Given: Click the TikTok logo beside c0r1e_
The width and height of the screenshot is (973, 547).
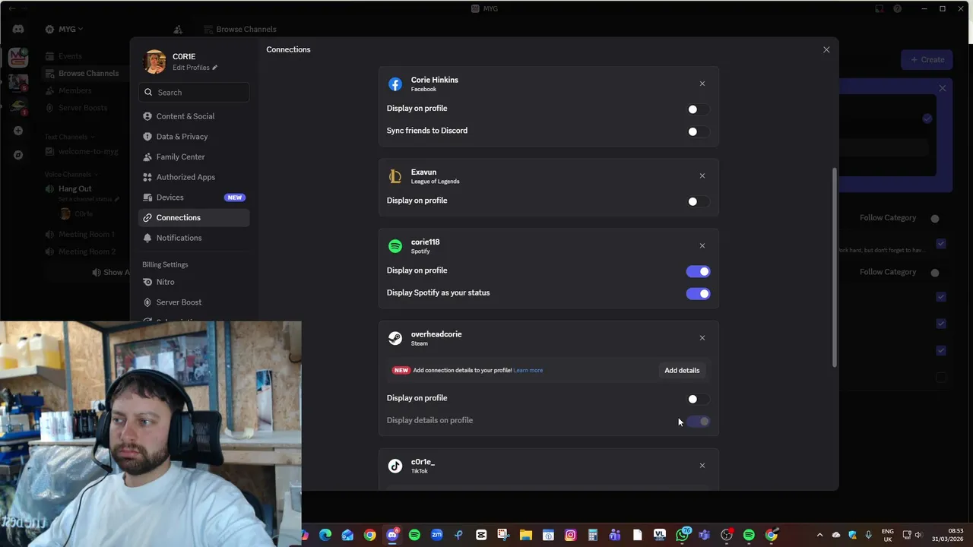Looking at the screenshot, I should point(395,466).
